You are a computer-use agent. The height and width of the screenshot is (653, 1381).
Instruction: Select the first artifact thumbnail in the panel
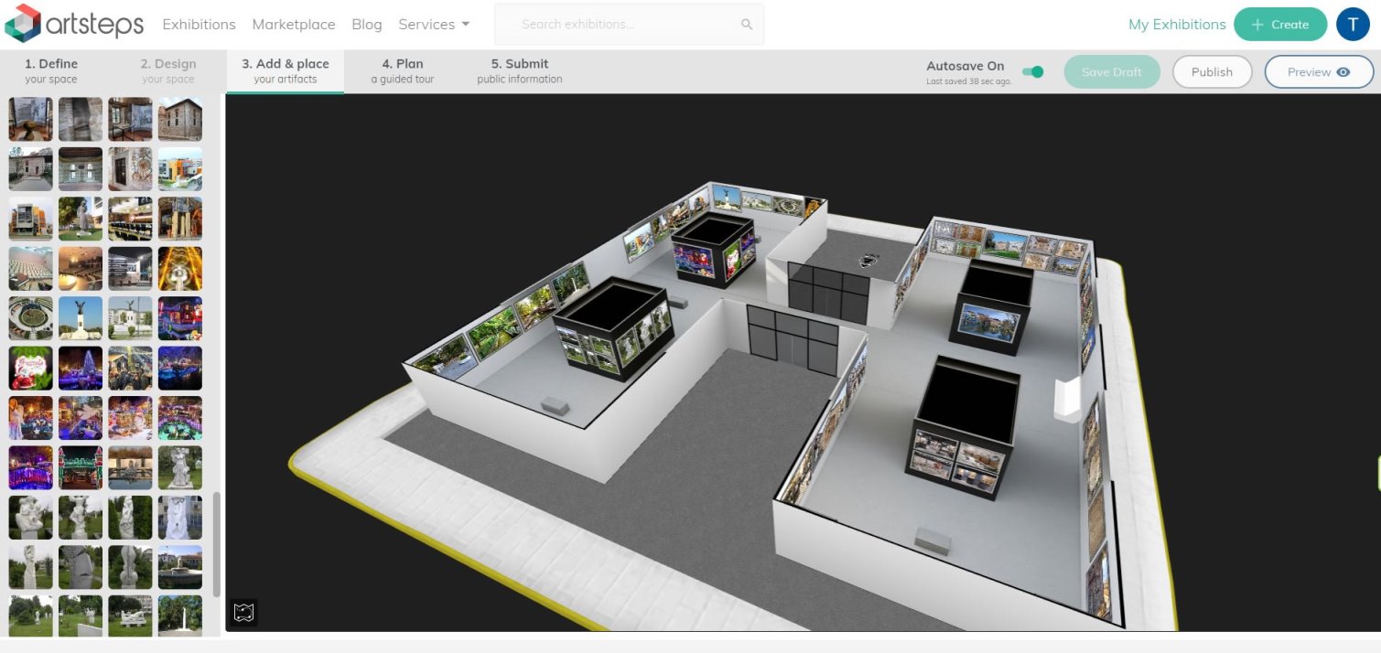click(x=30, y=119)
